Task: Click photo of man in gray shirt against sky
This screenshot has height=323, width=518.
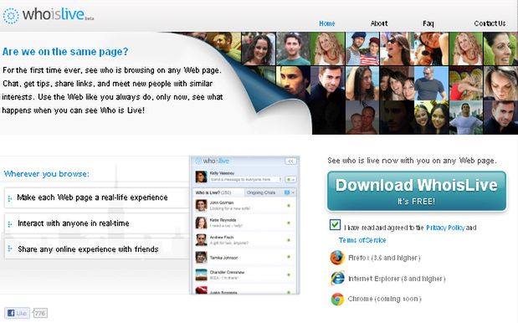Action: coord(431,83)
